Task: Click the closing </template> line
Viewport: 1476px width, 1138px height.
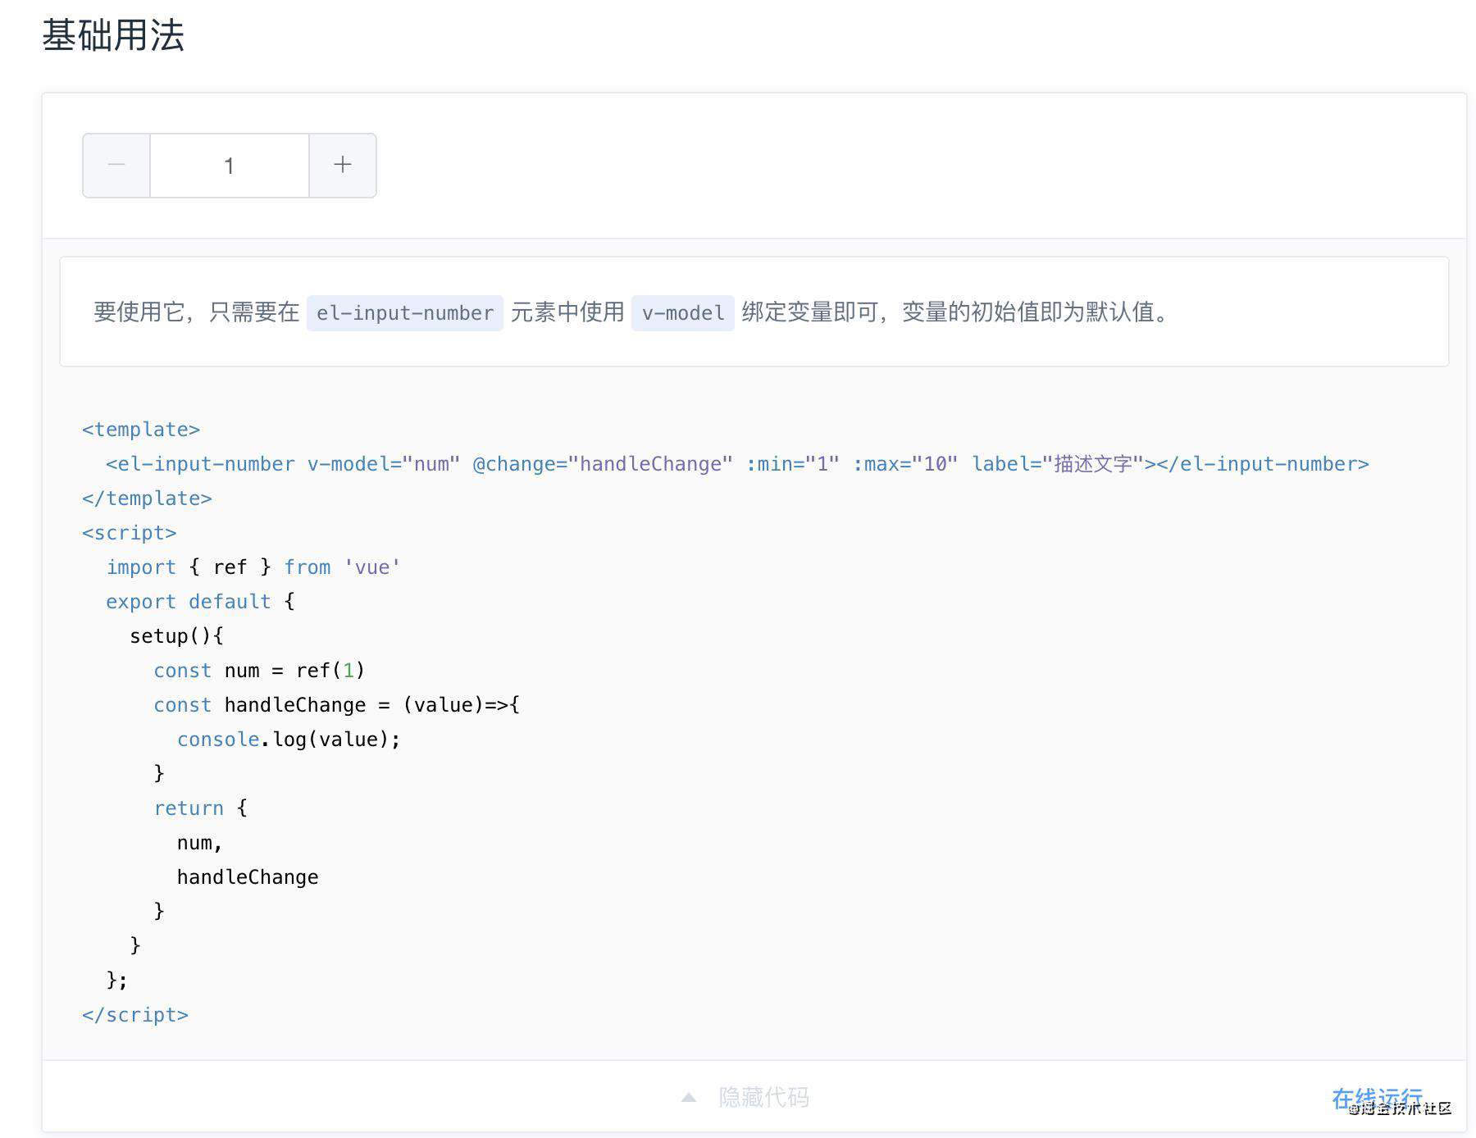Action: click(x=147, y=498)
